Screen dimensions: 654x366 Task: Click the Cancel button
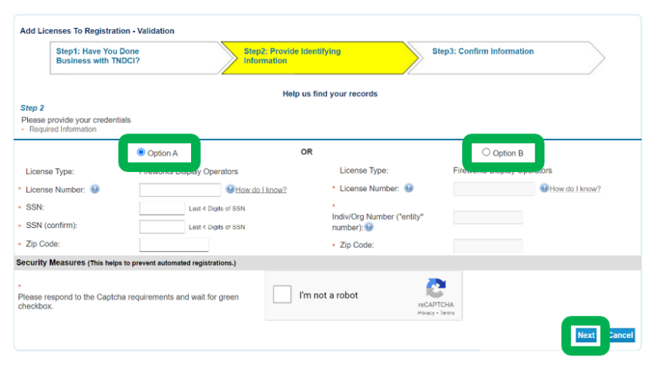pos(621,335)
